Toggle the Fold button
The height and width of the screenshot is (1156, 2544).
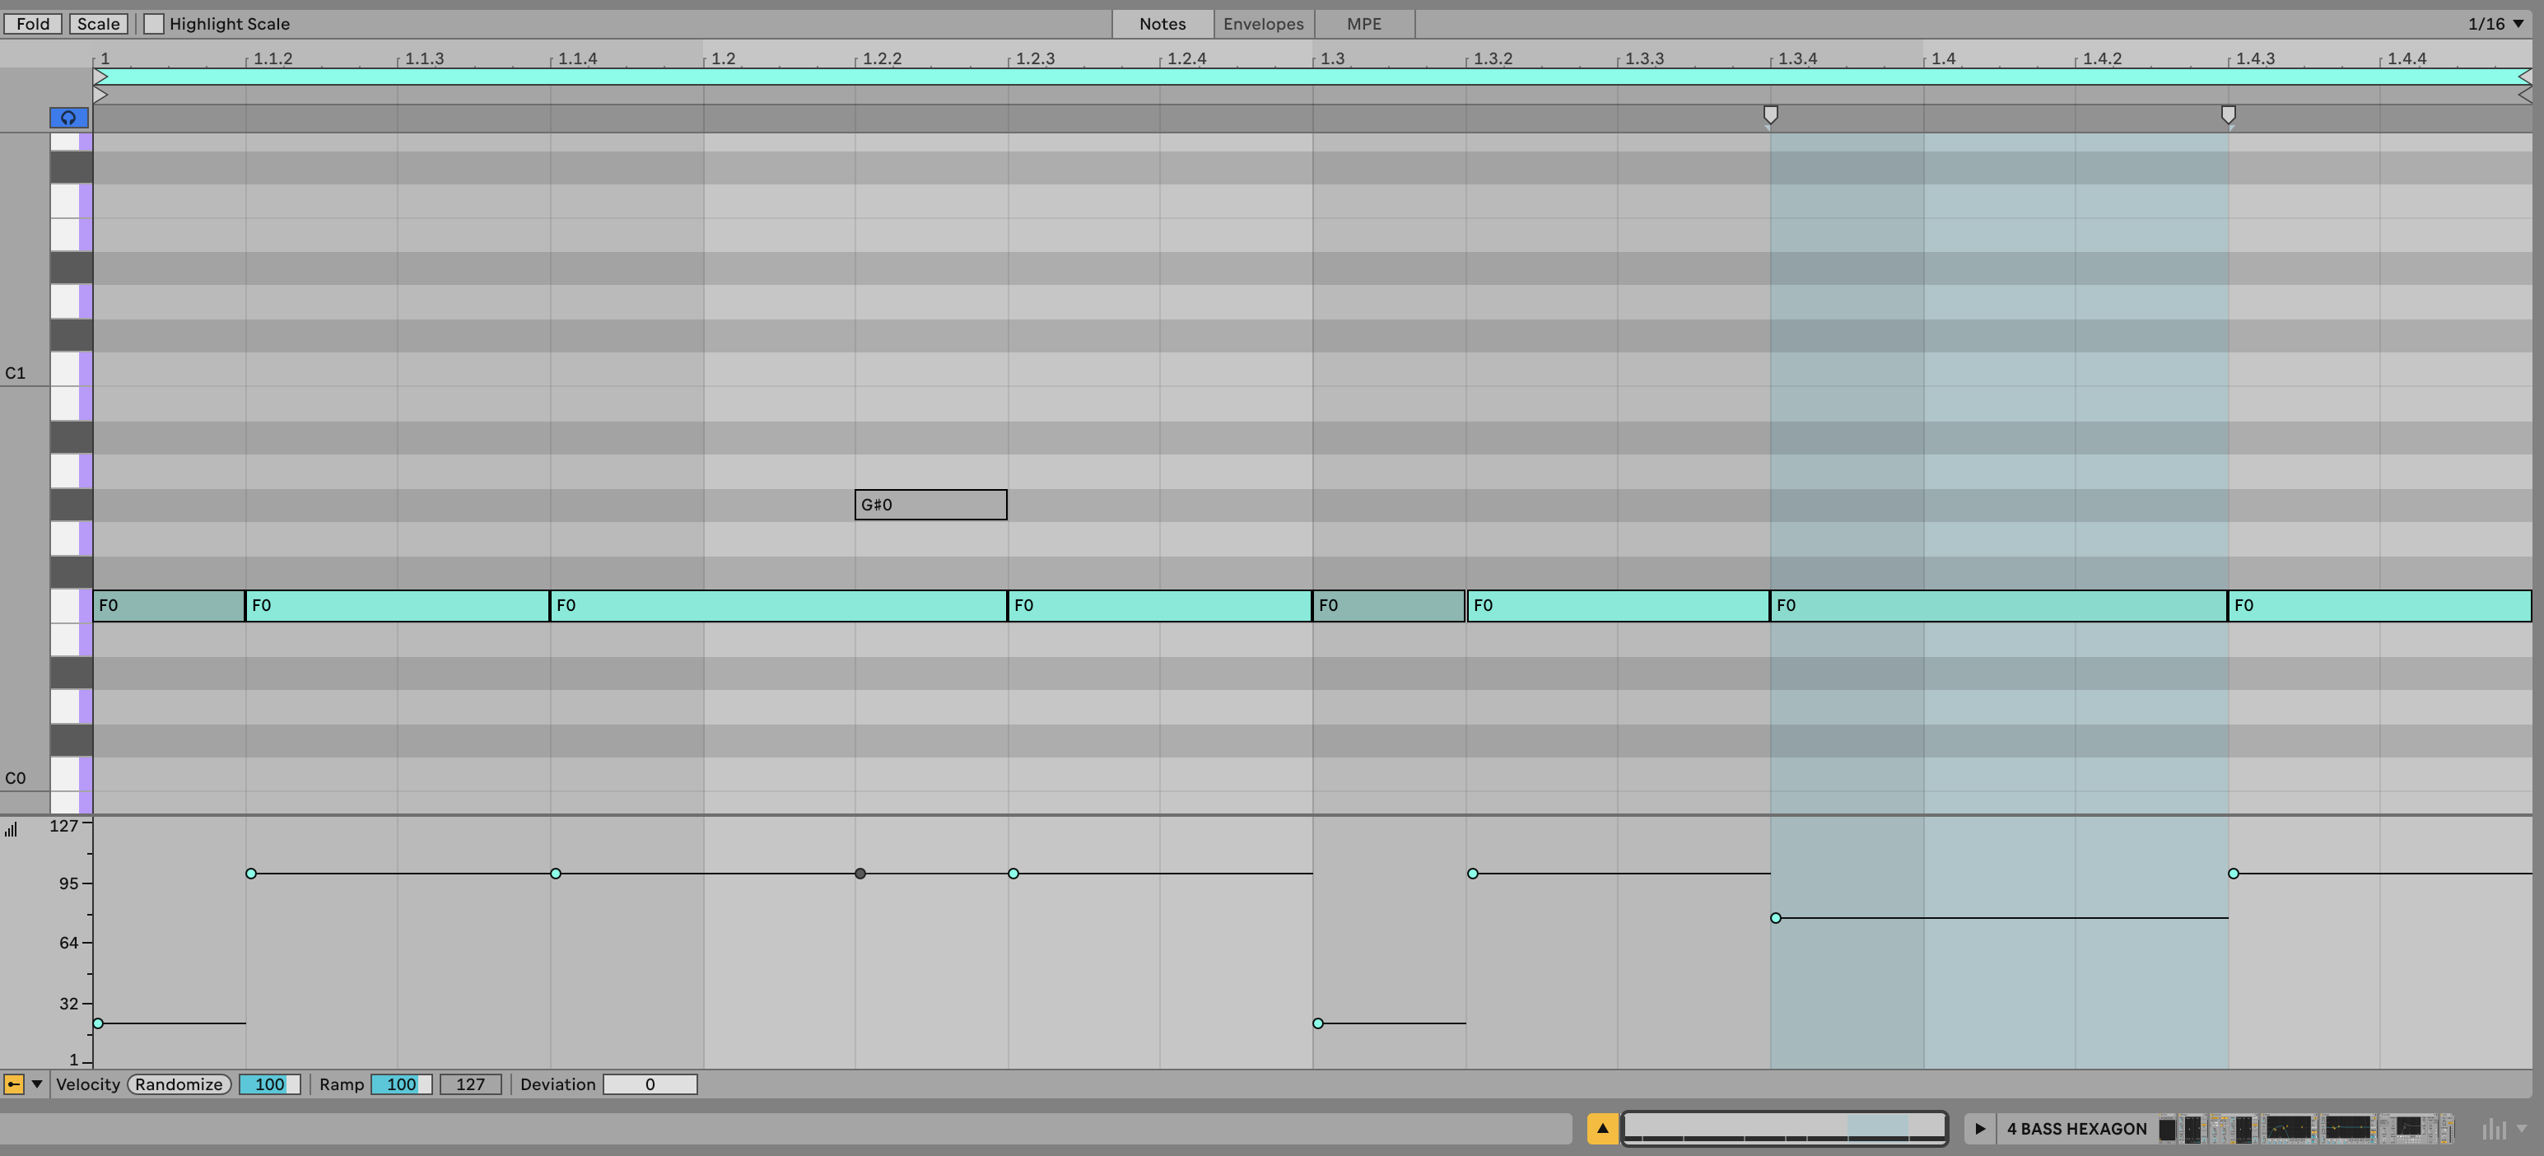[x=33, y=24]
